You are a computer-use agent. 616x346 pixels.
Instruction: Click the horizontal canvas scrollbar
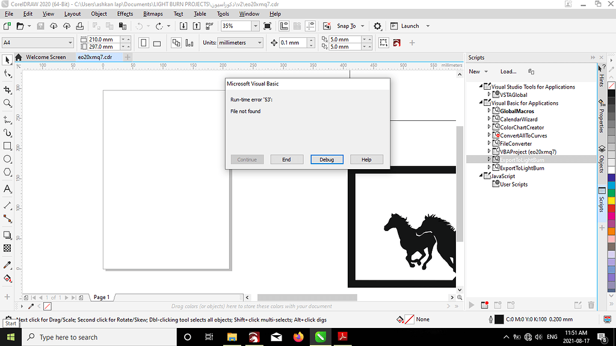(307, 298)
